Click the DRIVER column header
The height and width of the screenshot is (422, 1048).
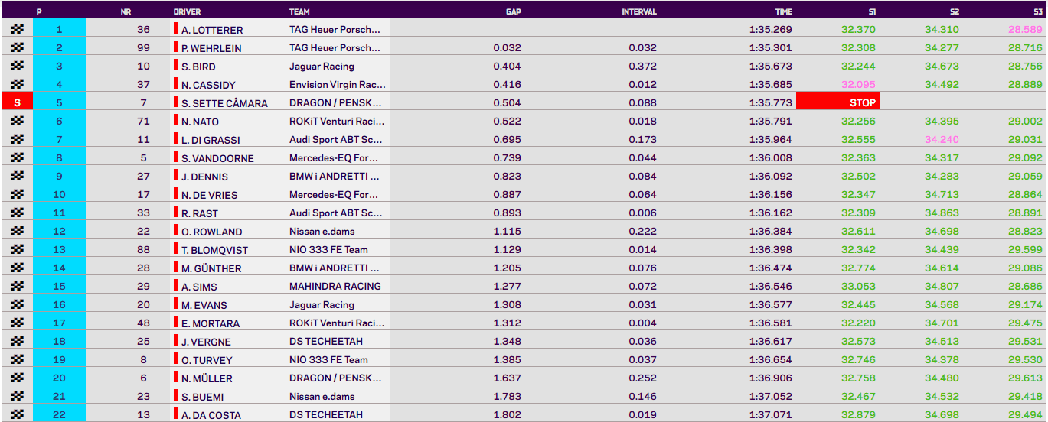pyautogui.click(x=187, y=11)
